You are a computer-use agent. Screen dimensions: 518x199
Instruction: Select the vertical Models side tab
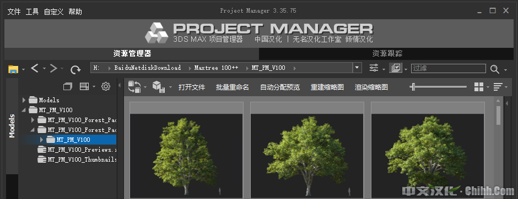(x=12, y=126)
